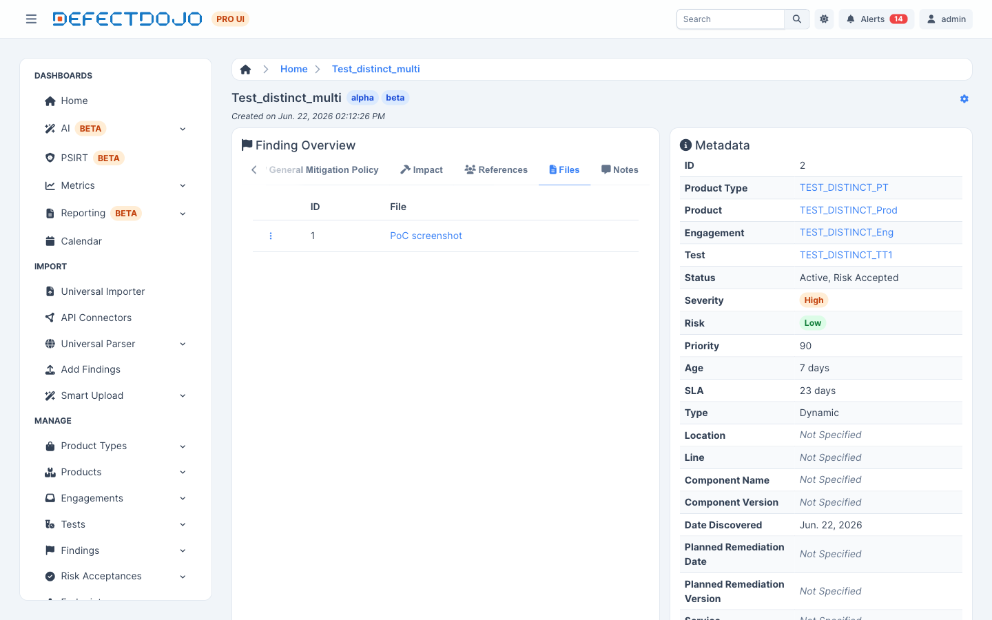Image resolution: width=992 pixels, height=620 pixels.
Task: Click the Findings flag icon in sidebar
Action: pyautogui.click(x=50, y=550)
